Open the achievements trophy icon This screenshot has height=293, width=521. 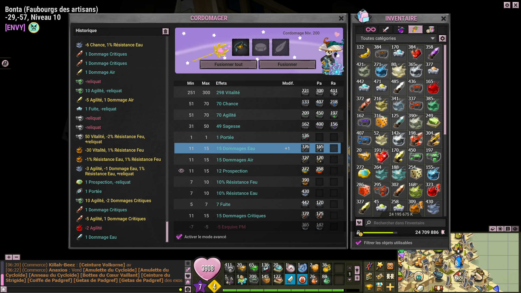(x=369, y=287)
